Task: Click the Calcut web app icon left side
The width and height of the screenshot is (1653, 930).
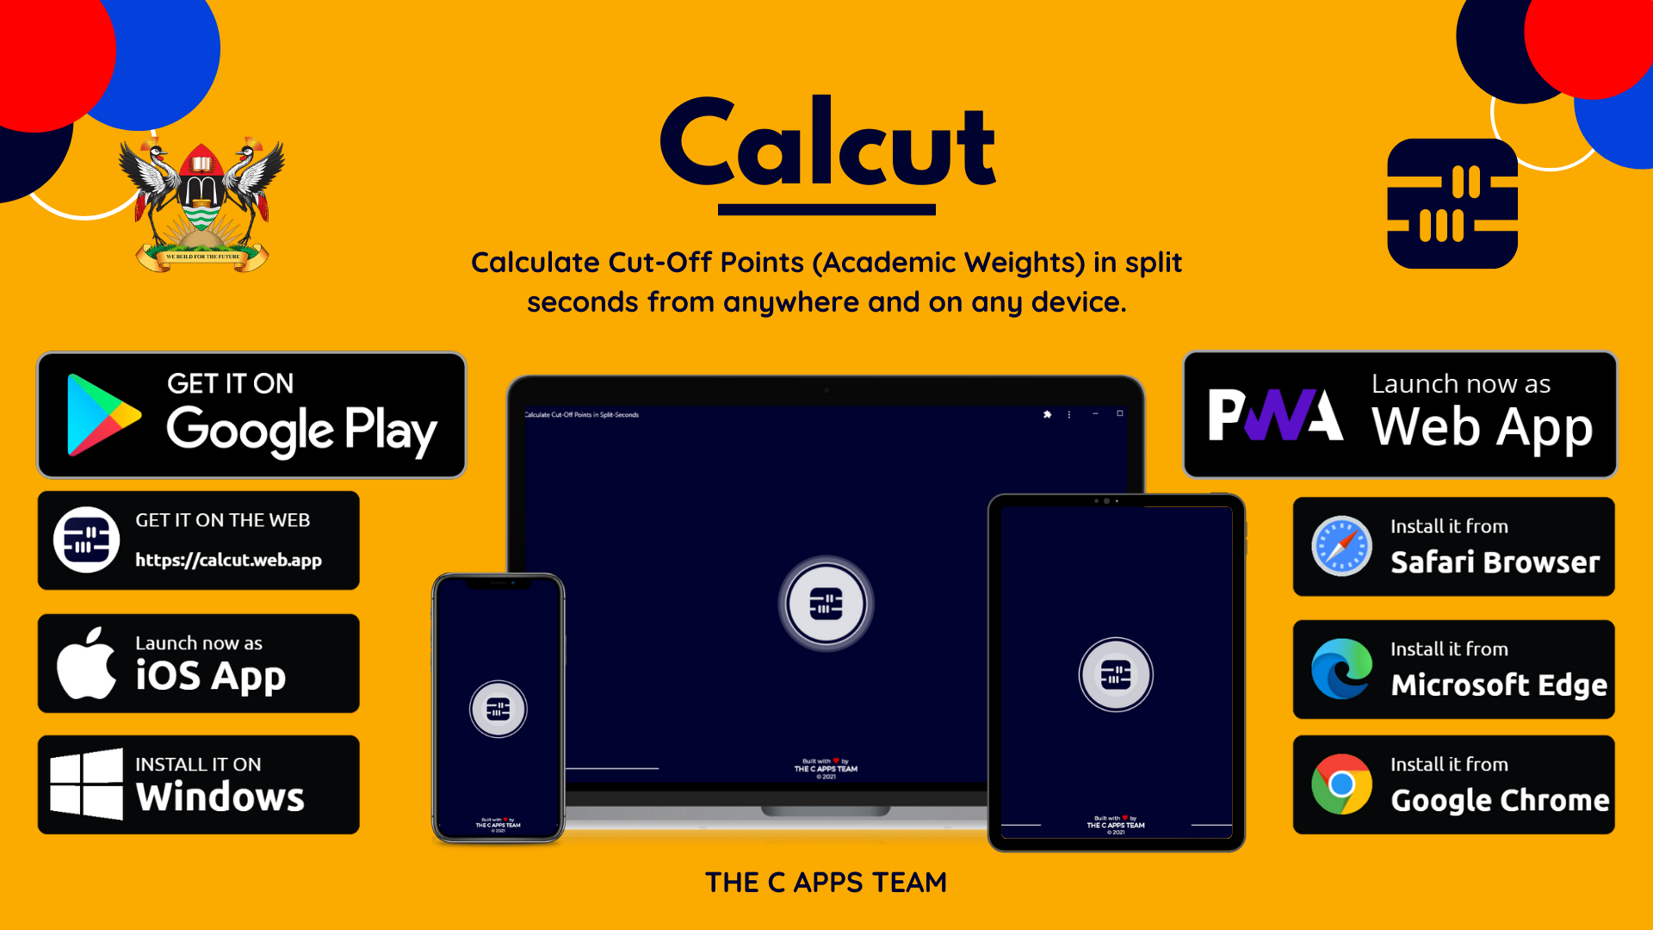Action: pos(88,544)
